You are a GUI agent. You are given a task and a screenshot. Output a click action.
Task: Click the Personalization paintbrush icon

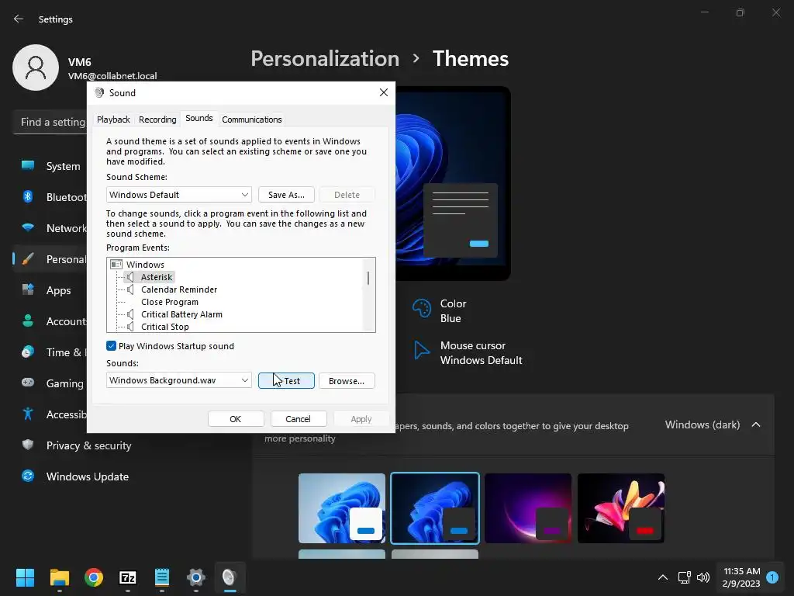(x=28, y=259)
